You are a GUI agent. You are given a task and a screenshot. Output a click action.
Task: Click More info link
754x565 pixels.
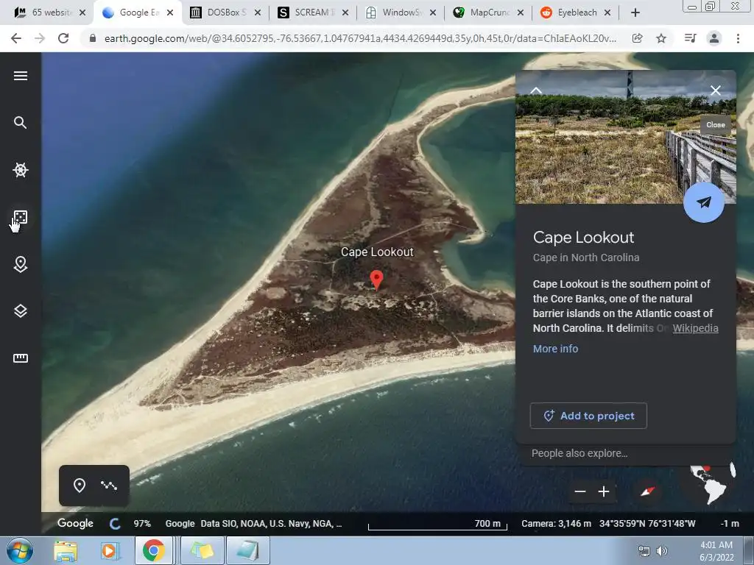click(x=555, y=349)
